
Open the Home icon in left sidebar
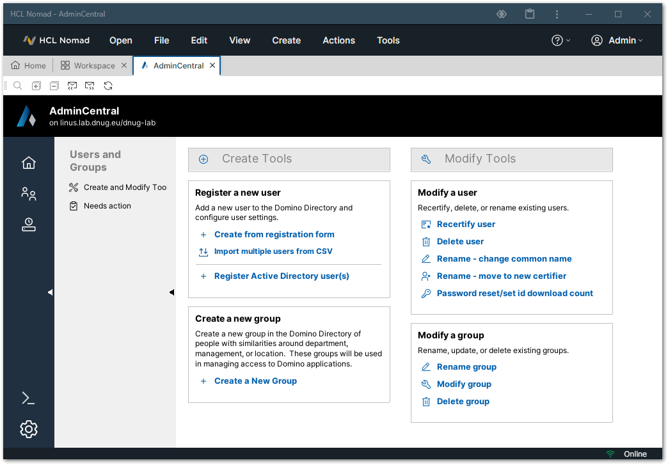[x=28, y=163]
